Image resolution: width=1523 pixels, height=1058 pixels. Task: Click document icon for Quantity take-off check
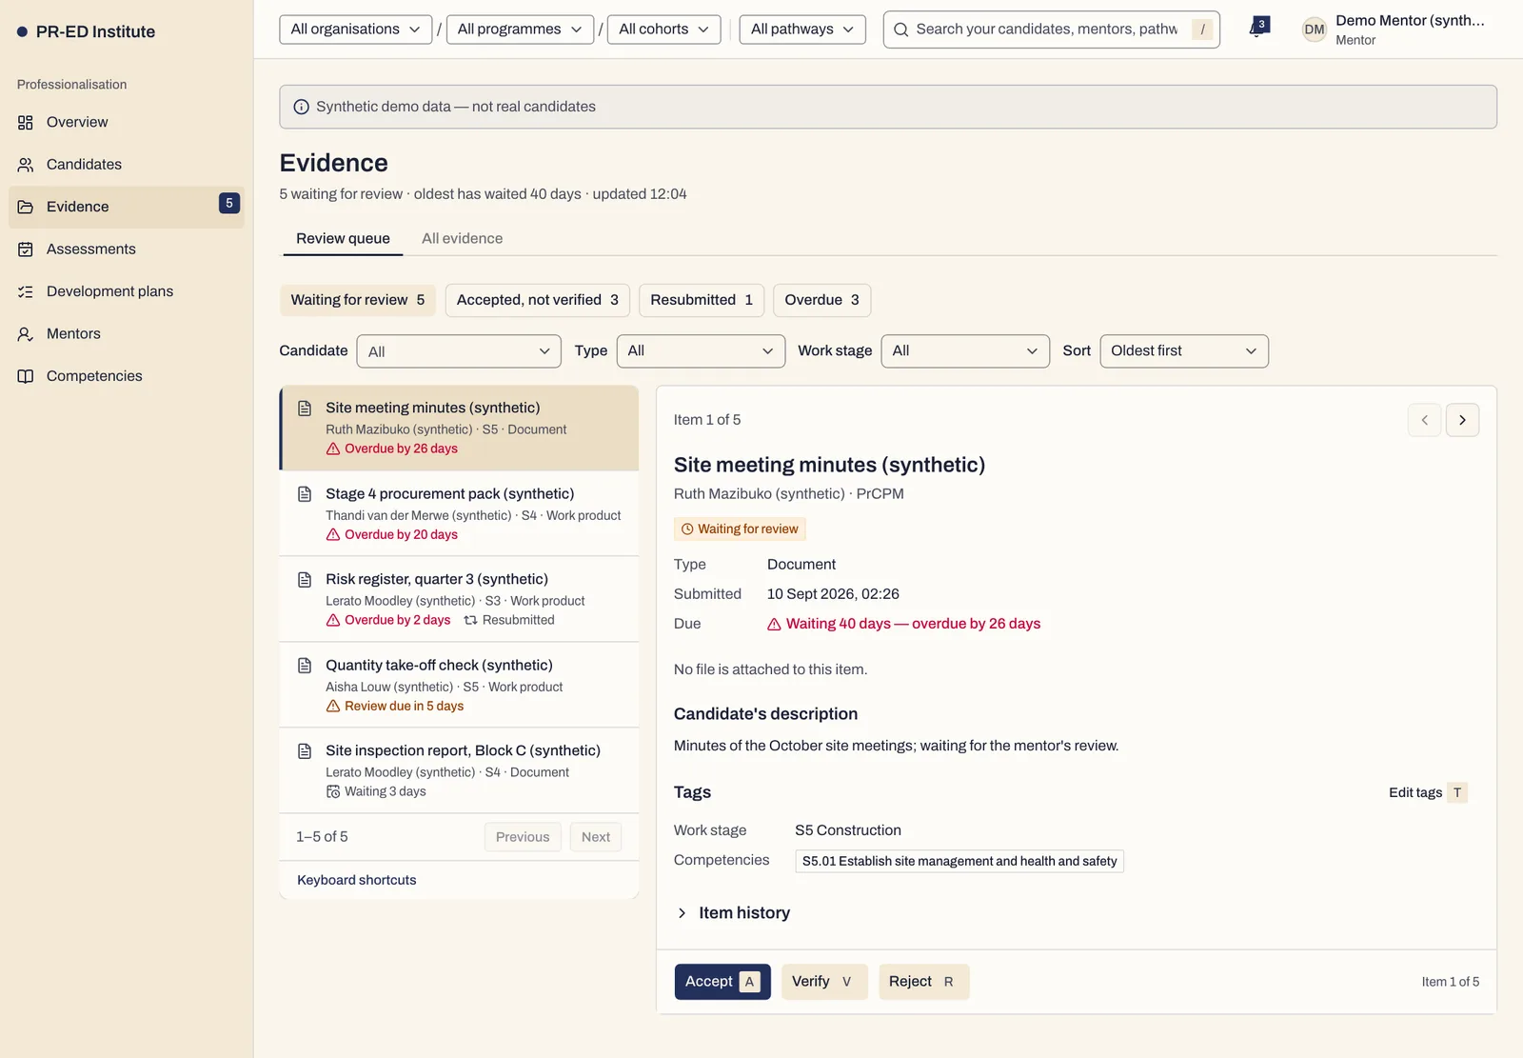305,666
